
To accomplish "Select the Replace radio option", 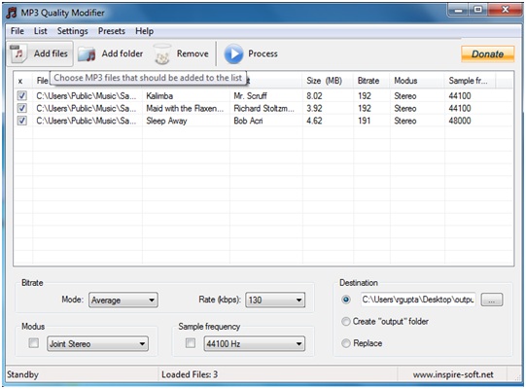I will point(346,343).
